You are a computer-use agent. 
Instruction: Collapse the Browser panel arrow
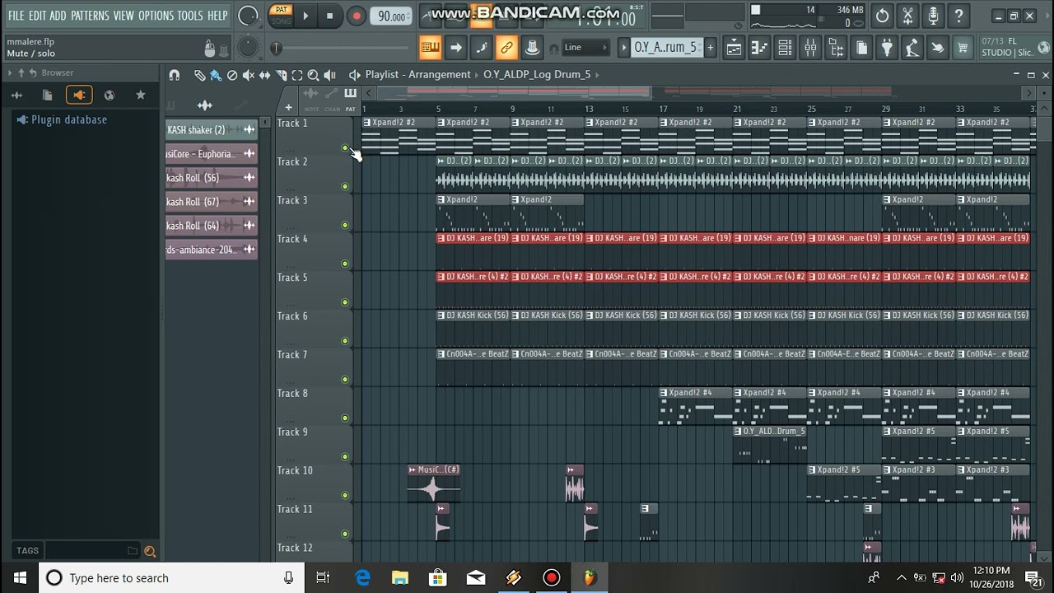click(9, 73)
